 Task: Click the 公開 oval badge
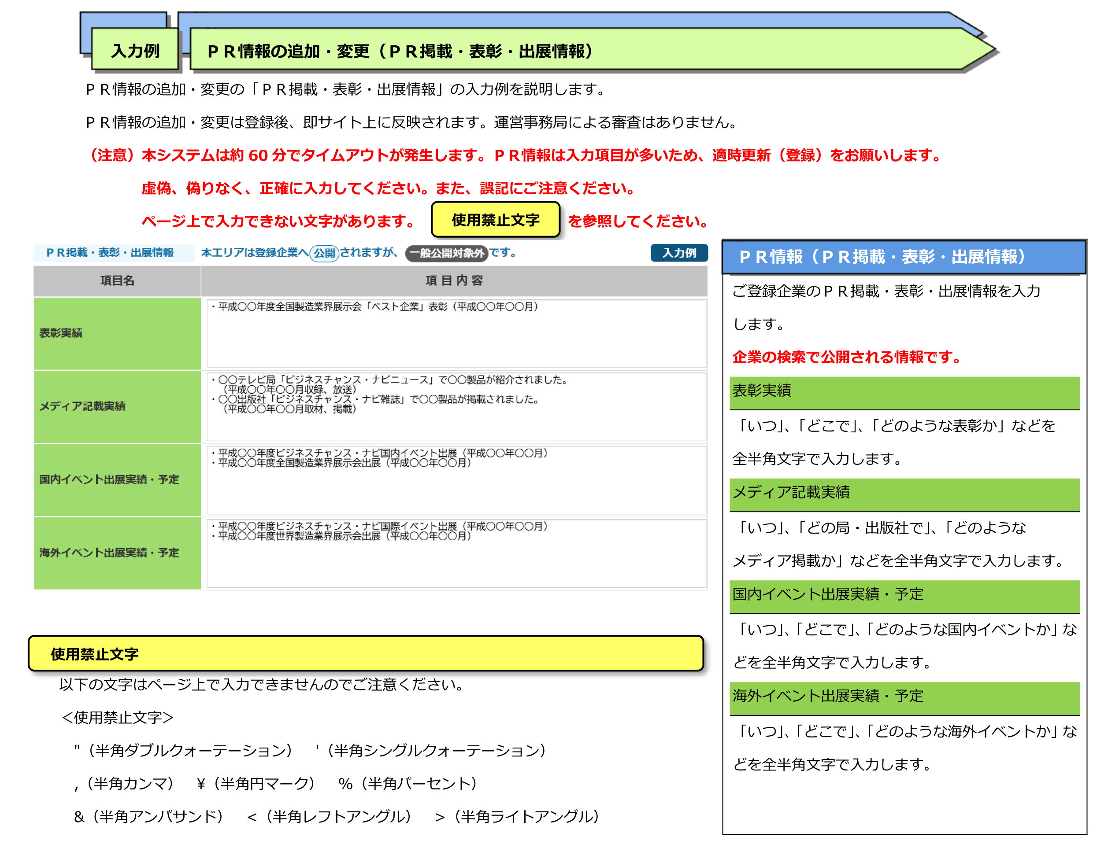click(x=324, y=253)
